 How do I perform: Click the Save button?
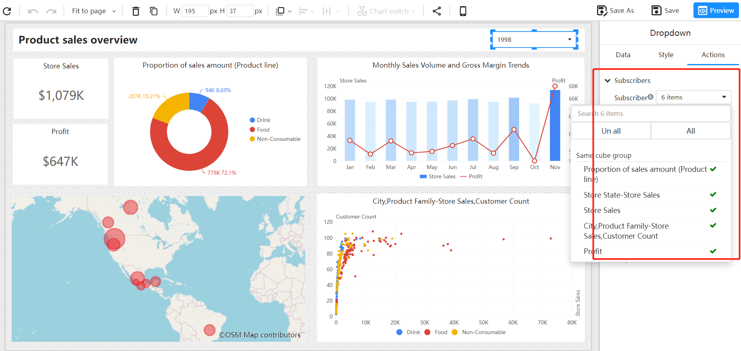coord(666,10)
